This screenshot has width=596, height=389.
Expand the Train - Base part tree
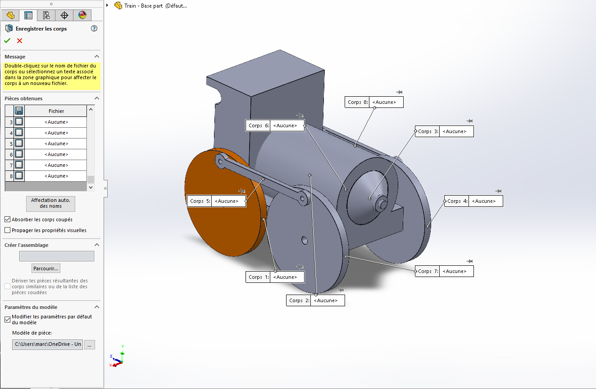(x=107, y=5)
